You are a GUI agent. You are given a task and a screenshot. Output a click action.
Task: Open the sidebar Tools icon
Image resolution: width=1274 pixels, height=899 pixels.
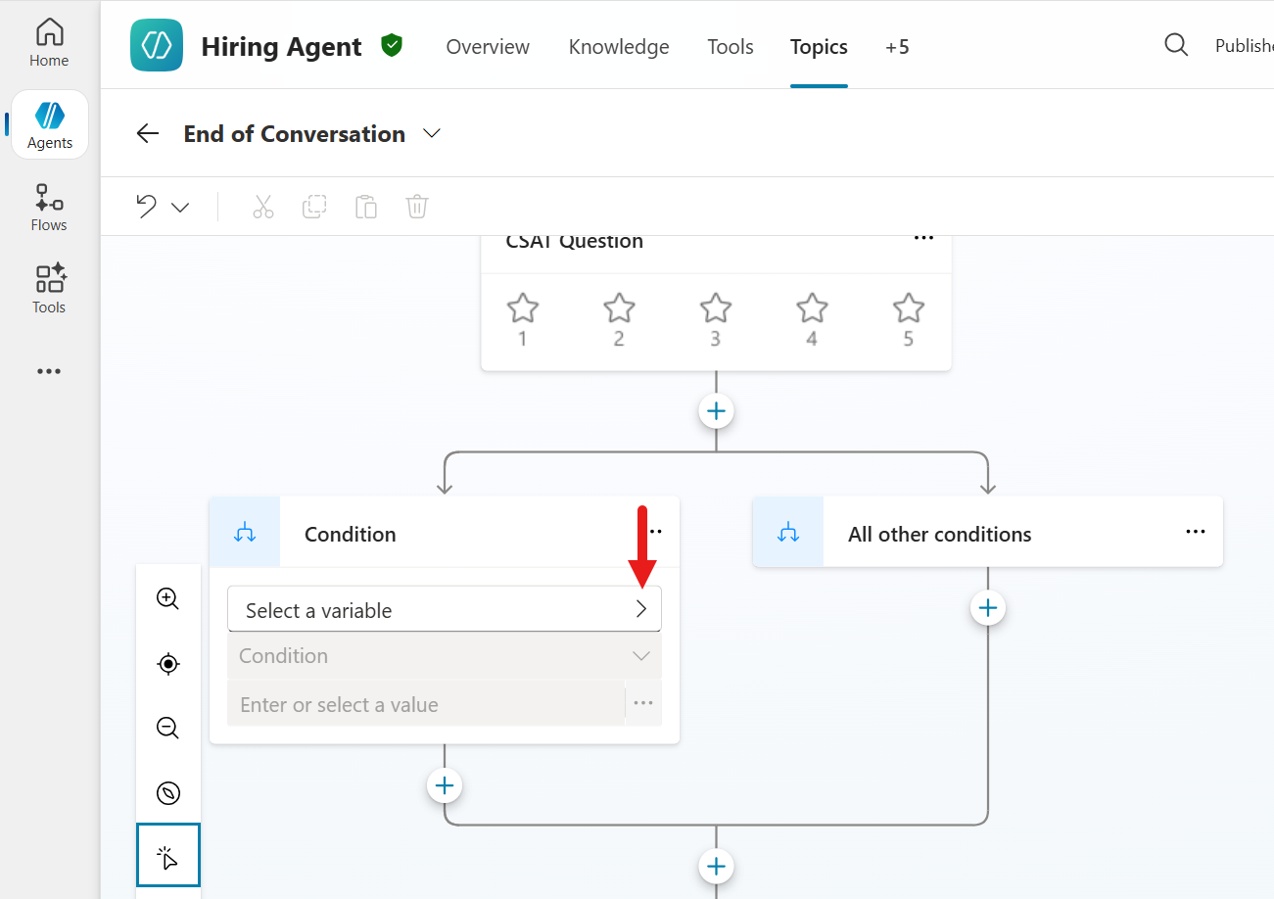[49, 290]
